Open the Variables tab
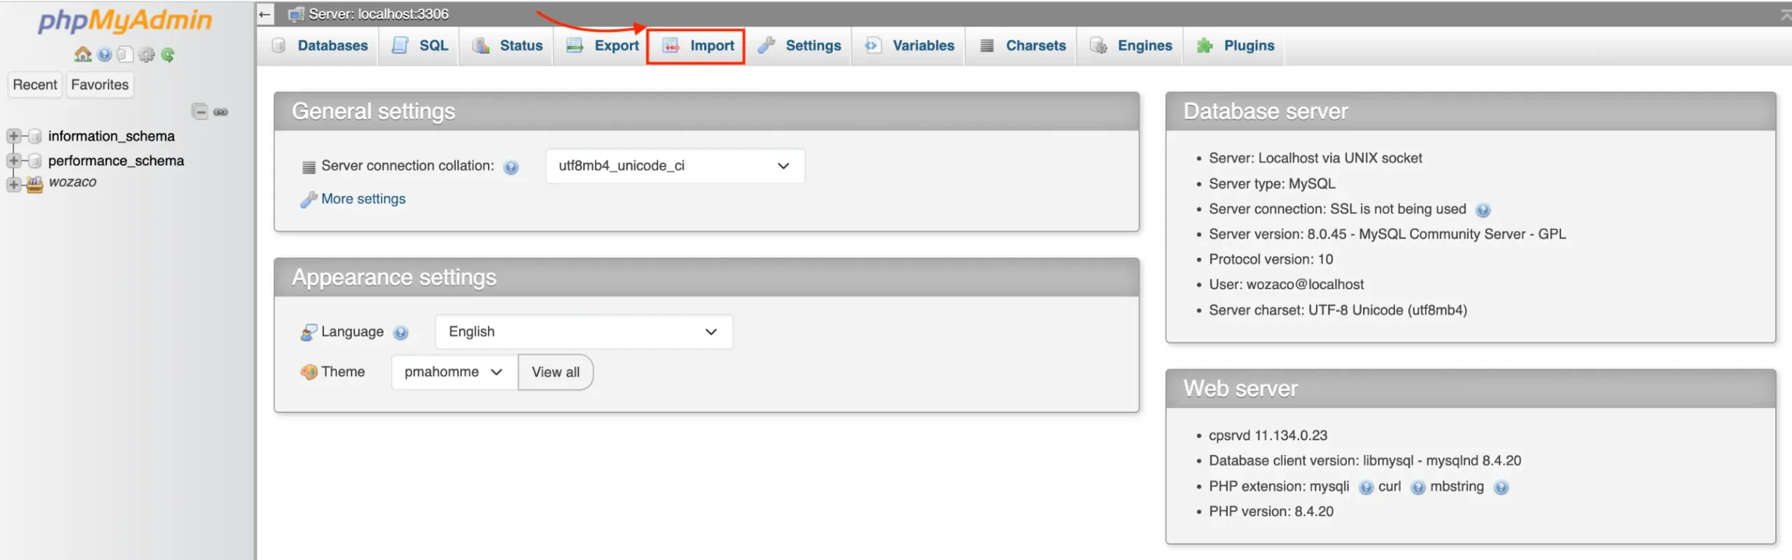 909,45
